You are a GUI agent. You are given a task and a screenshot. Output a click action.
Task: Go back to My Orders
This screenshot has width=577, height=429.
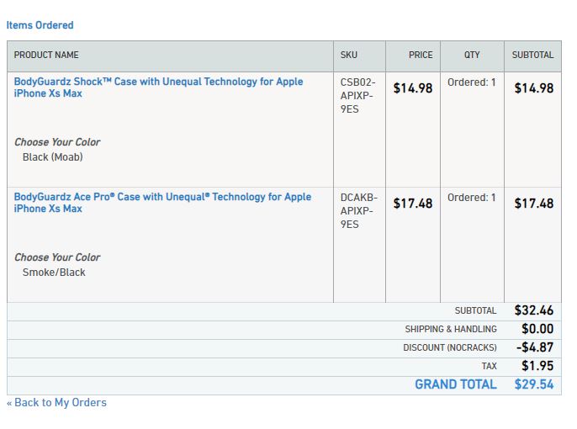56,403
